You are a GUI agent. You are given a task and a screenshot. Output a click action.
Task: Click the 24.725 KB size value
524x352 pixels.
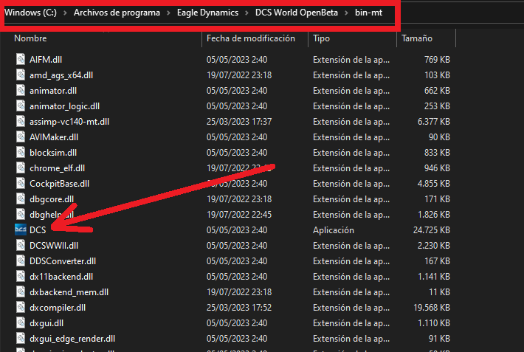432,230
